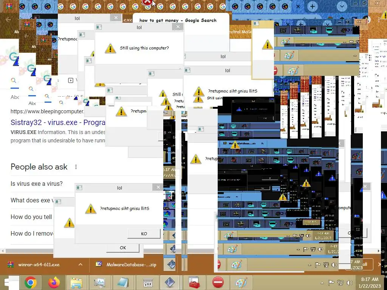The image size is (387, 290).
Task: Open File Explorer in the taskbar
Action: point(77,282)
